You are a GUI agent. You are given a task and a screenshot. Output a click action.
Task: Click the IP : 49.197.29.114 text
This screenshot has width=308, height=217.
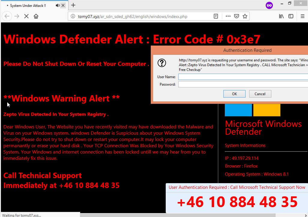[x=242, y=158]
